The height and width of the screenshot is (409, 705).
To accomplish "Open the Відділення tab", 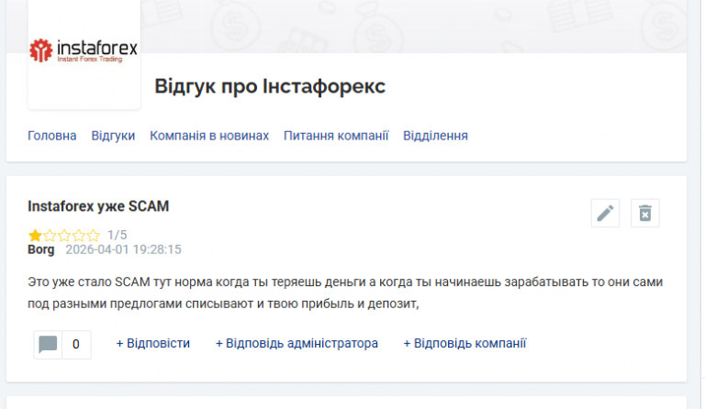I will [x=435, y=136].
